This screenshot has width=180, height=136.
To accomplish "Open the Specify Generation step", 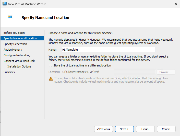I will 15,44.
